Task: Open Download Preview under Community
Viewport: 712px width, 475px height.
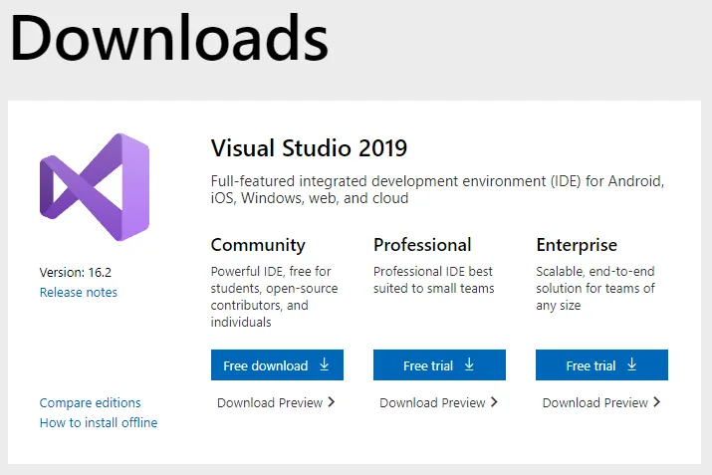Action: pos(276,402)
